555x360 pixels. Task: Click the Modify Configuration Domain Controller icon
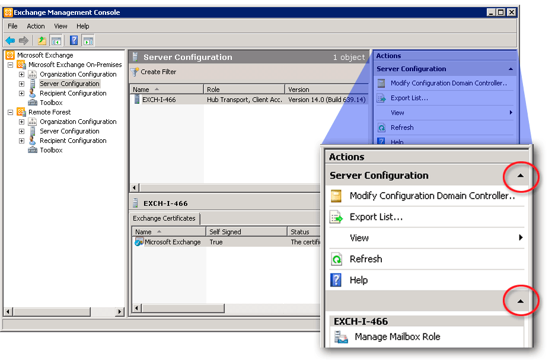coord(337,196)
